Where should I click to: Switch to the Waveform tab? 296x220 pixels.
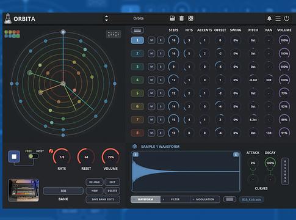pyautogui.click(x=145, y=199)
